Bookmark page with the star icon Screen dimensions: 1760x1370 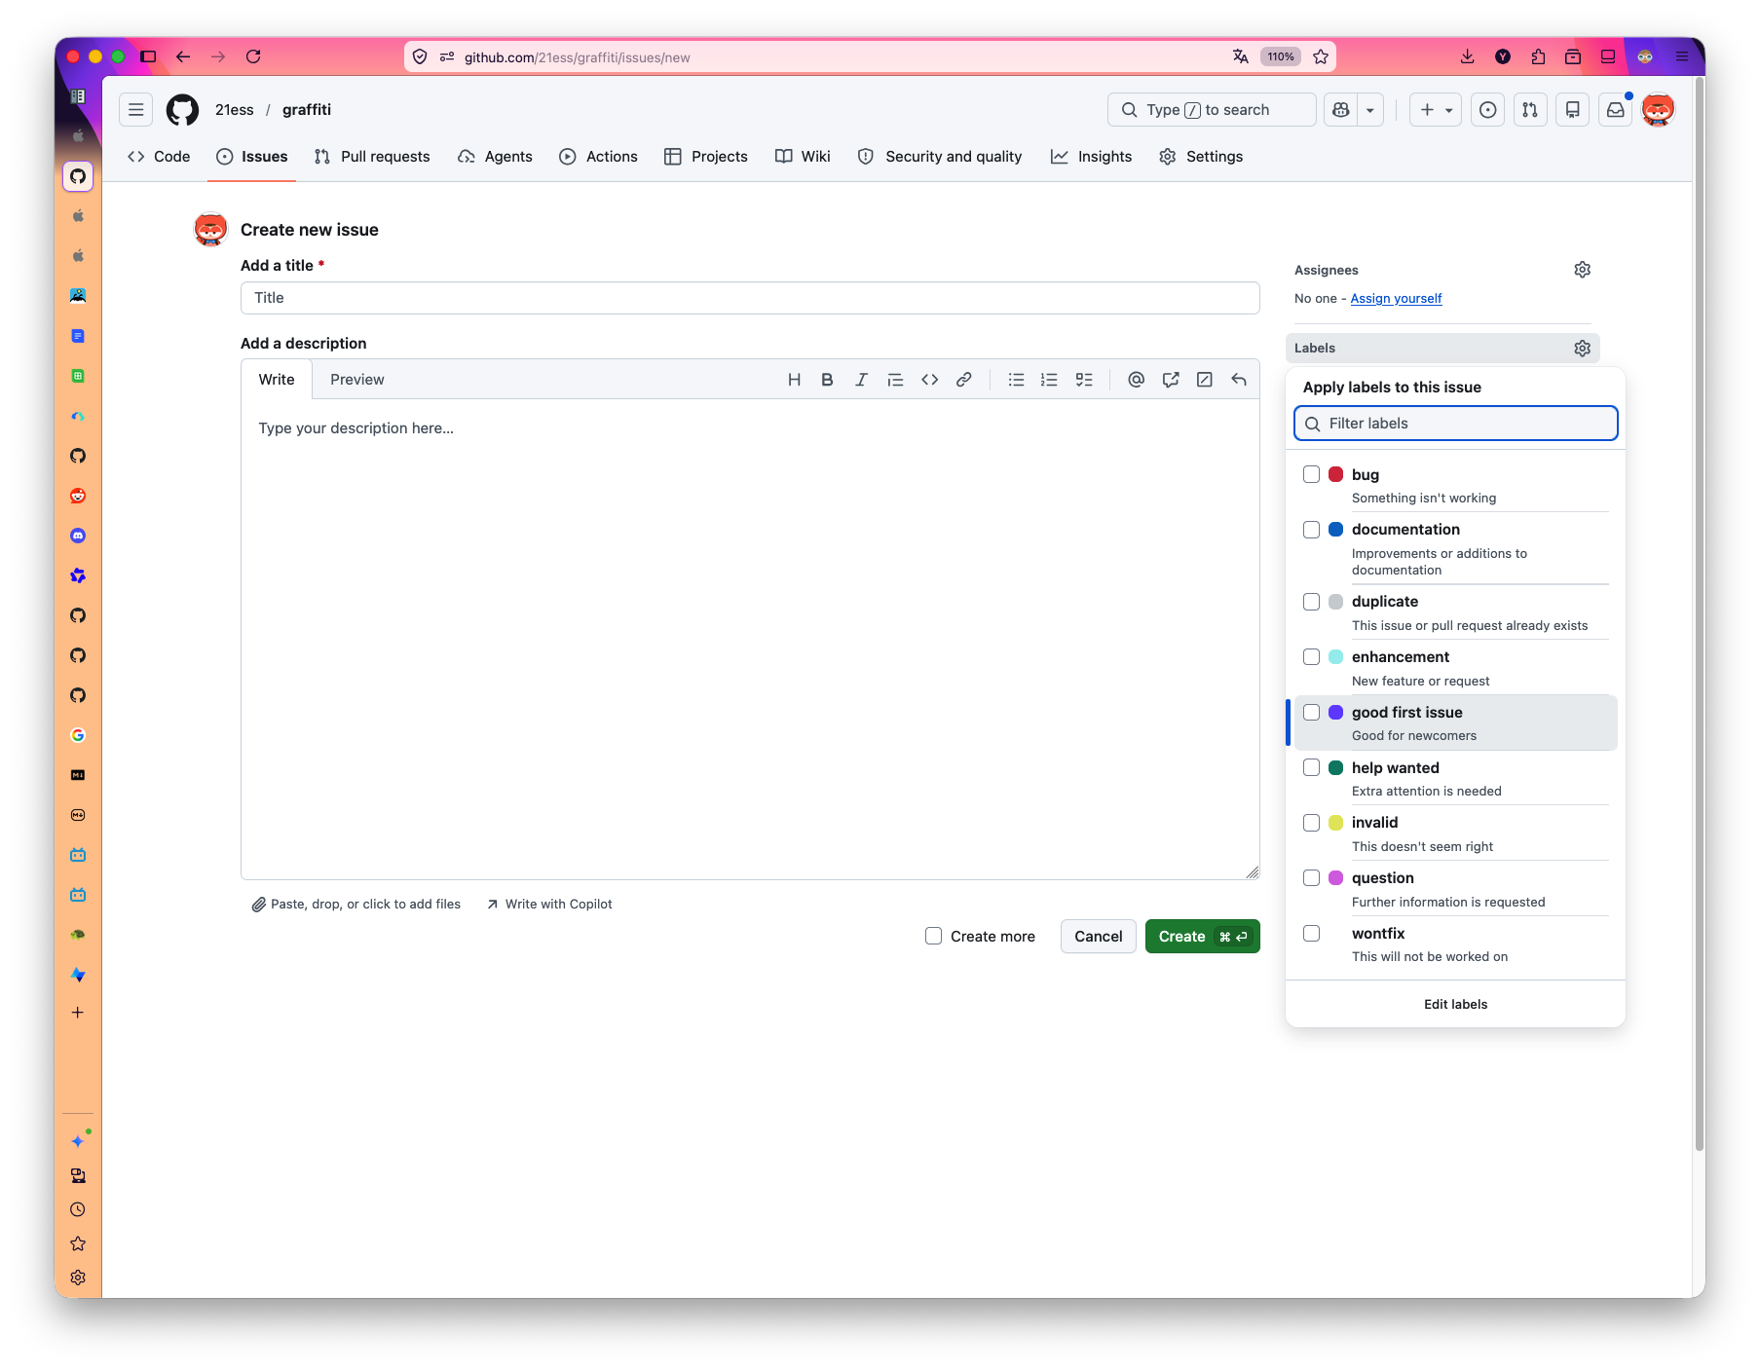tap(1321, 57)
